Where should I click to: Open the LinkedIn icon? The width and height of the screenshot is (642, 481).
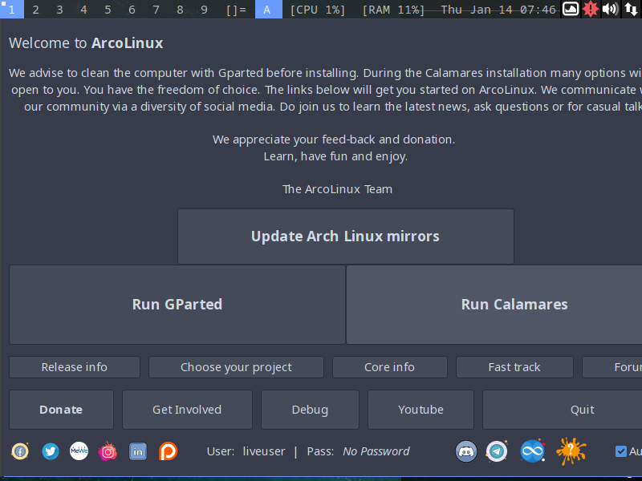pyautogui.click(x=138, y=451)
